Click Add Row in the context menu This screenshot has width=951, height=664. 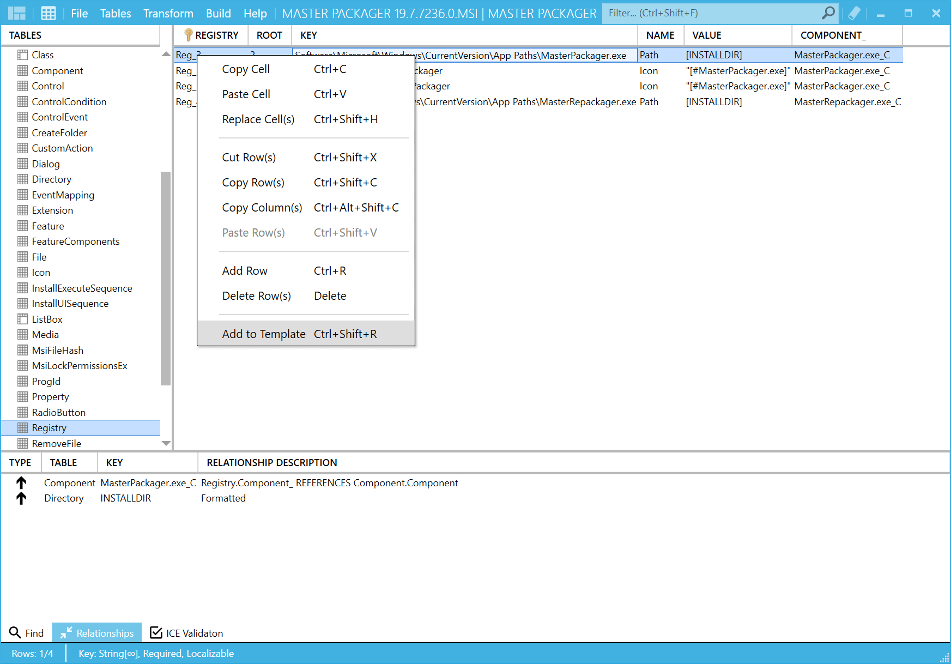pos(245,270)
